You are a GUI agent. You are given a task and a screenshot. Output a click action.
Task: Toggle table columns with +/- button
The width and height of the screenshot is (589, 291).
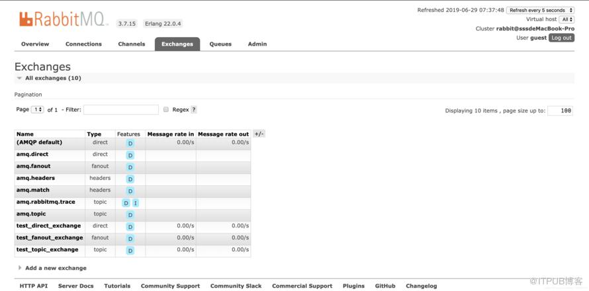[x=259, y=134]
